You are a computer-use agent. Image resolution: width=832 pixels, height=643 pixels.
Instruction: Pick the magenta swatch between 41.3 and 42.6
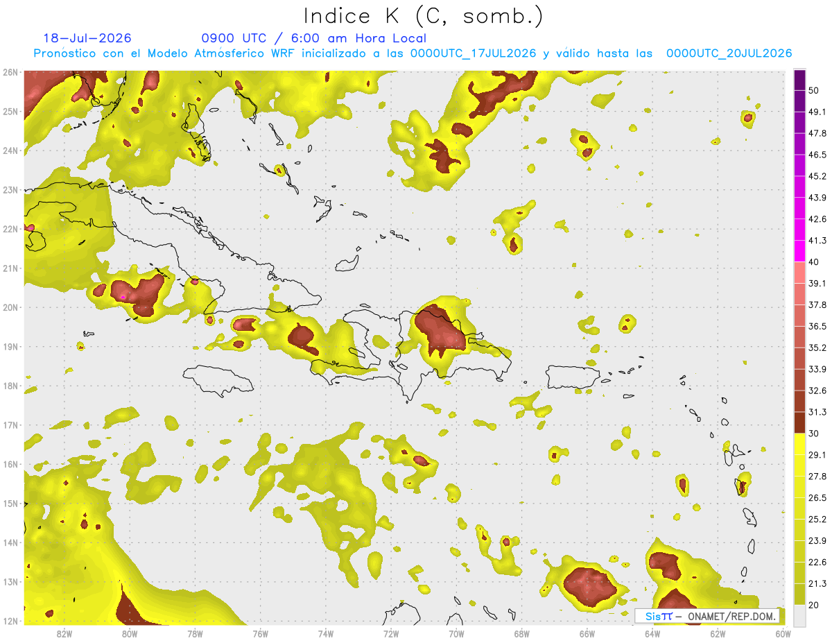tap(799, 230)
